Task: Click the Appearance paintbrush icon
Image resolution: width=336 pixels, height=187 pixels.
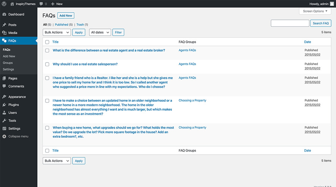Action: [4, 97]
